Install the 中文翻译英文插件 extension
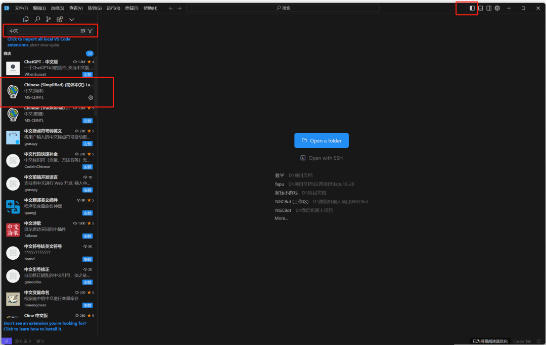546x345 pixels. coord(87,213)
